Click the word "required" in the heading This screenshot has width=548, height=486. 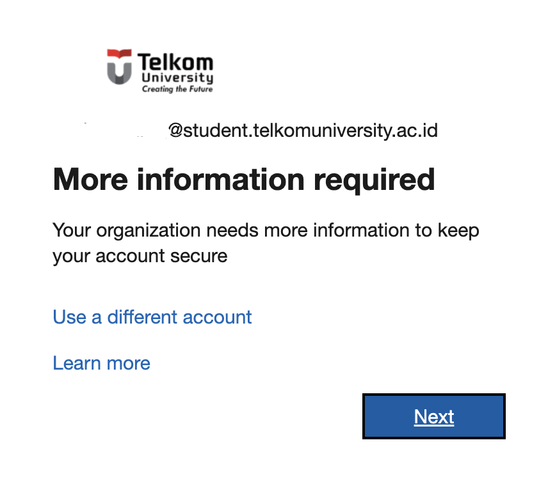374,180
